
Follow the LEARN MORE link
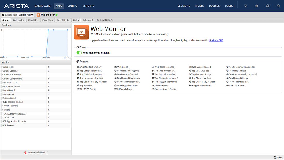216,40
